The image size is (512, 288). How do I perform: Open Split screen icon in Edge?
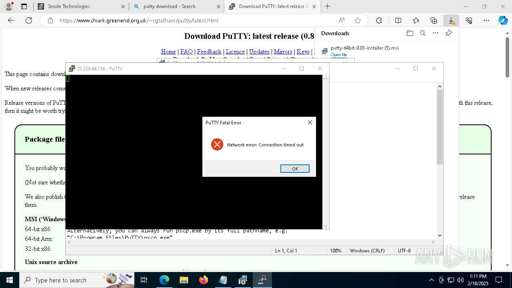click(398, 20)
